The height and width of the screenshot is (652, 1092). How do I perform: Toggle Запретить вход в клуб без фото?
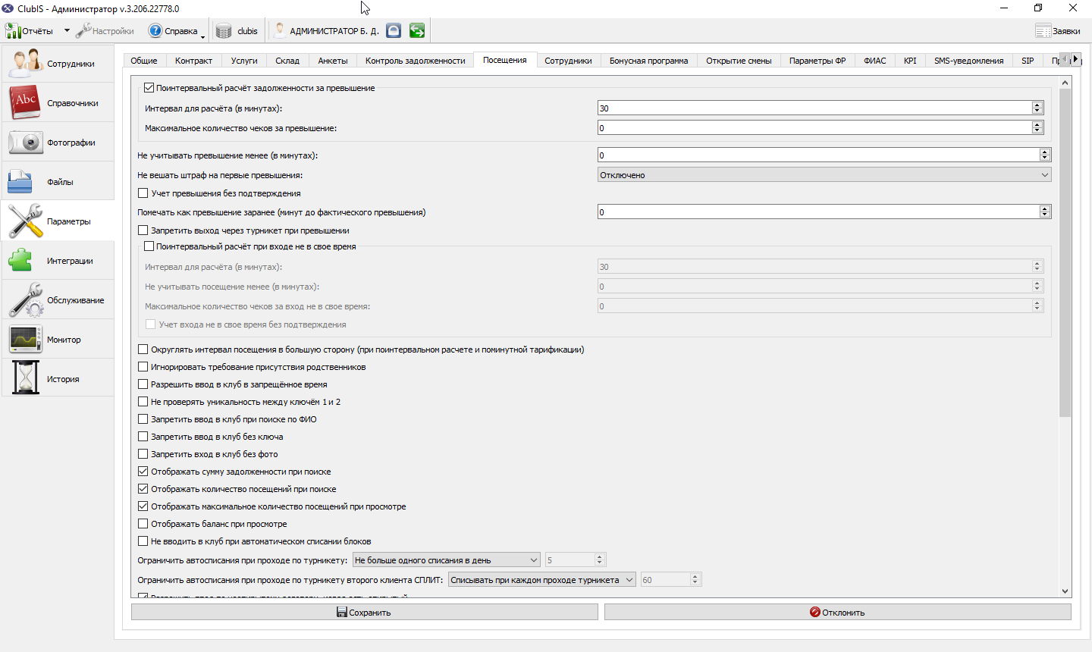143,454
